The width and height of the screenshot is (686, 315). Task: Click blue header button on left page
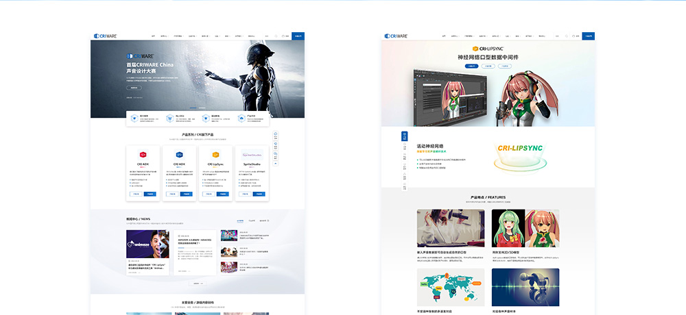[298, 36]
